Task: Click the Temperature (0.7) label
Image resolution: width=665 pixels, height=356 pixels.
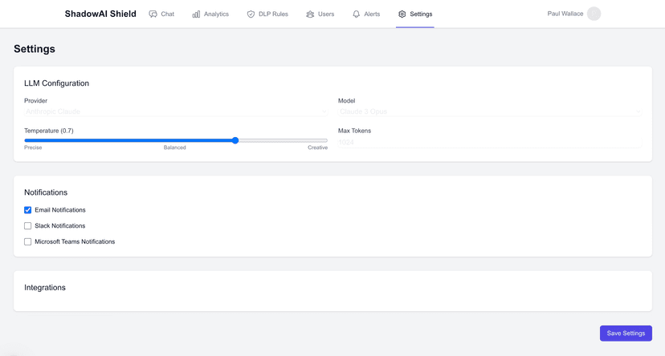Action: click(x=49, y=131)
